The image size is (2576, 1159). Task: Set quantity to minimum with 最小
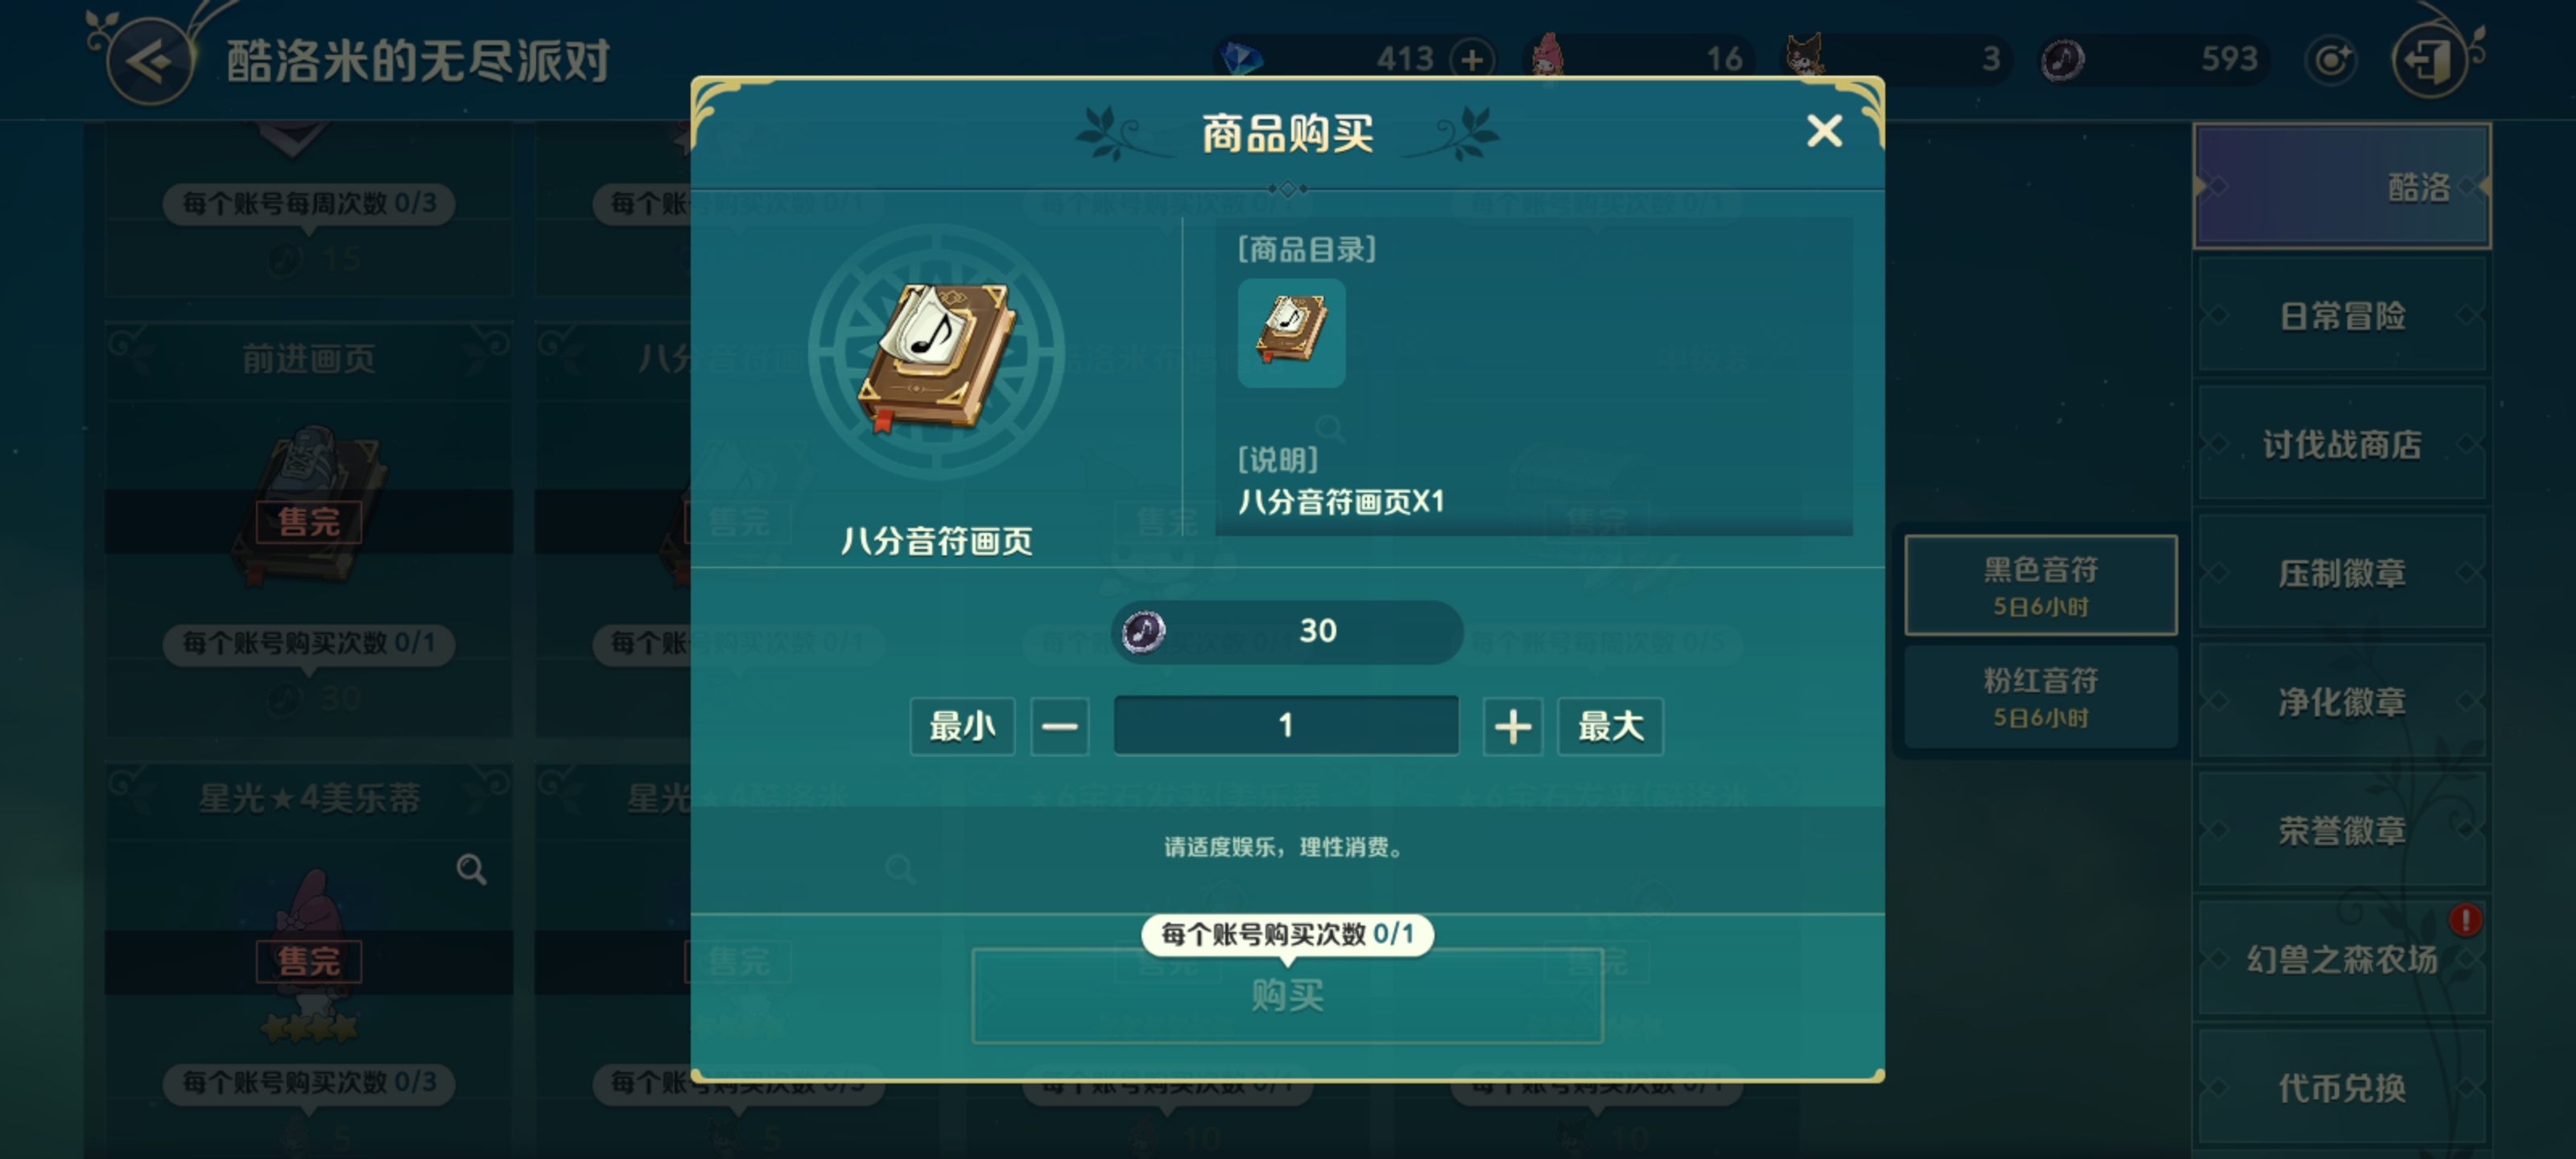[x=962, y=726]
